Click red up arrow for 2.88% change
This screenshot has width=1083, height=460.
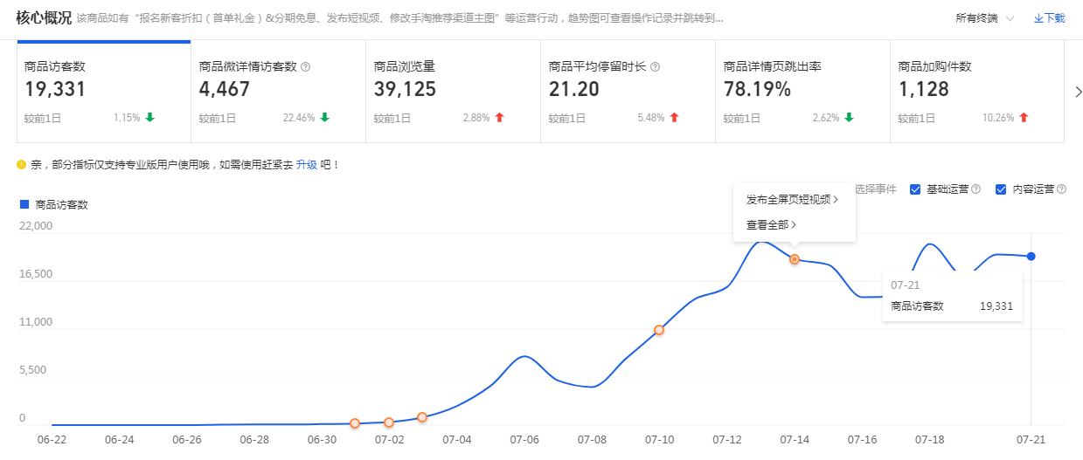[x=499, y=117]
